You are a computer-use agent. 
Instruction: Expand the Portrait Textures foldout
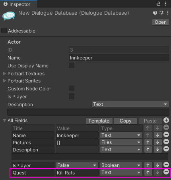[5, 74]
